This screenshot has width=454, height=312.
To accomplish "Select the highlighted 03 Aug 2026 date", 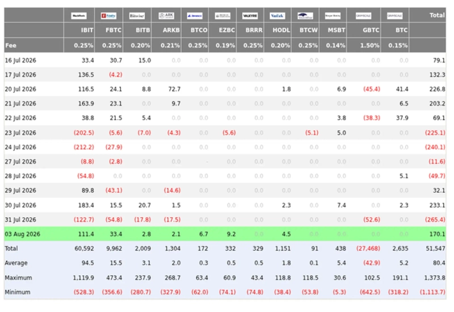I will click(23, 234).
